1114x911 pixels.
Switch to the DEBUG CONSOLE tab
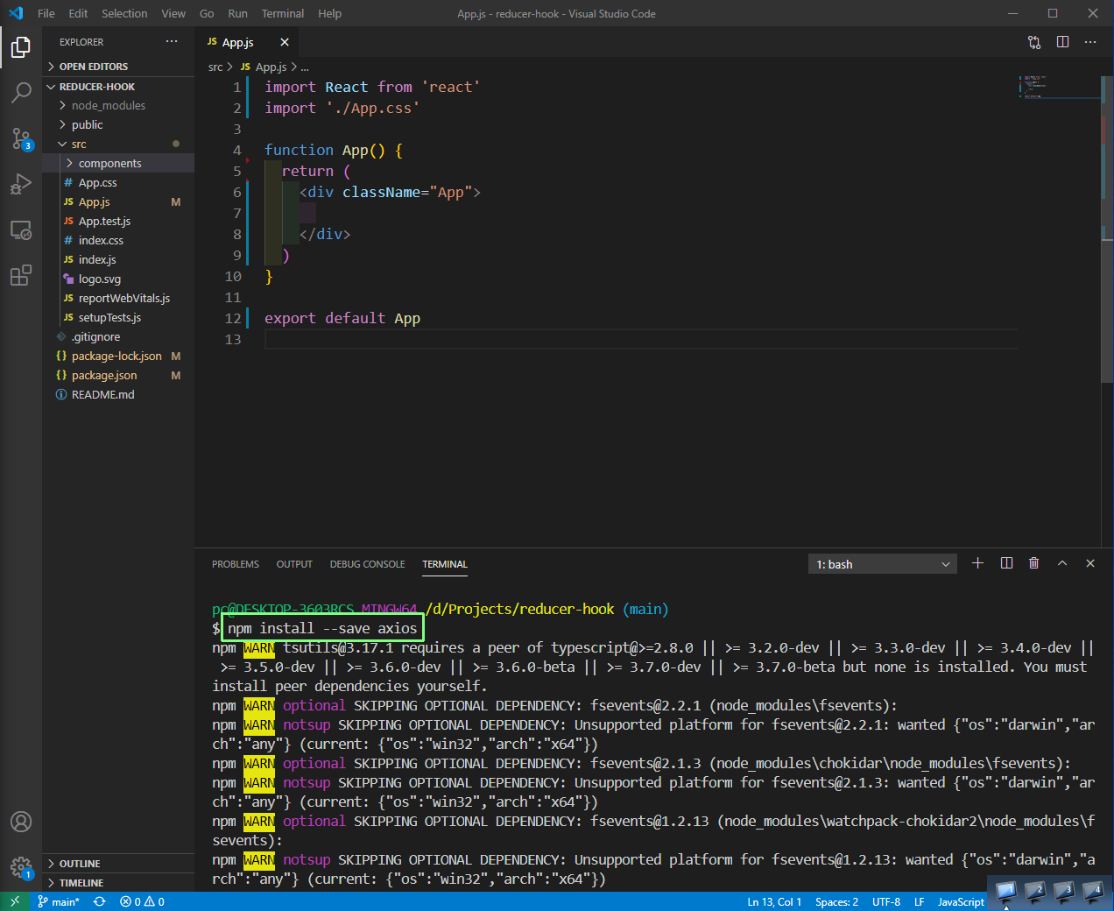[367, 564]
